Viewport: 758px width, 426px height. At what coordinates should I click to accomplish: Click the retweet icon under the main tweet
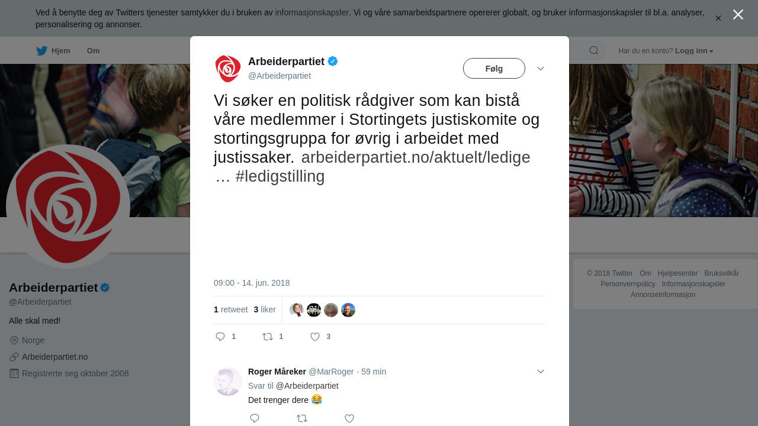(268, 337)
